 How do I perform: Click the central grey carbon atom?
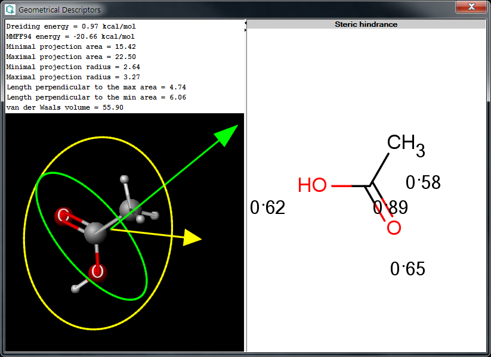pos(95,233)
